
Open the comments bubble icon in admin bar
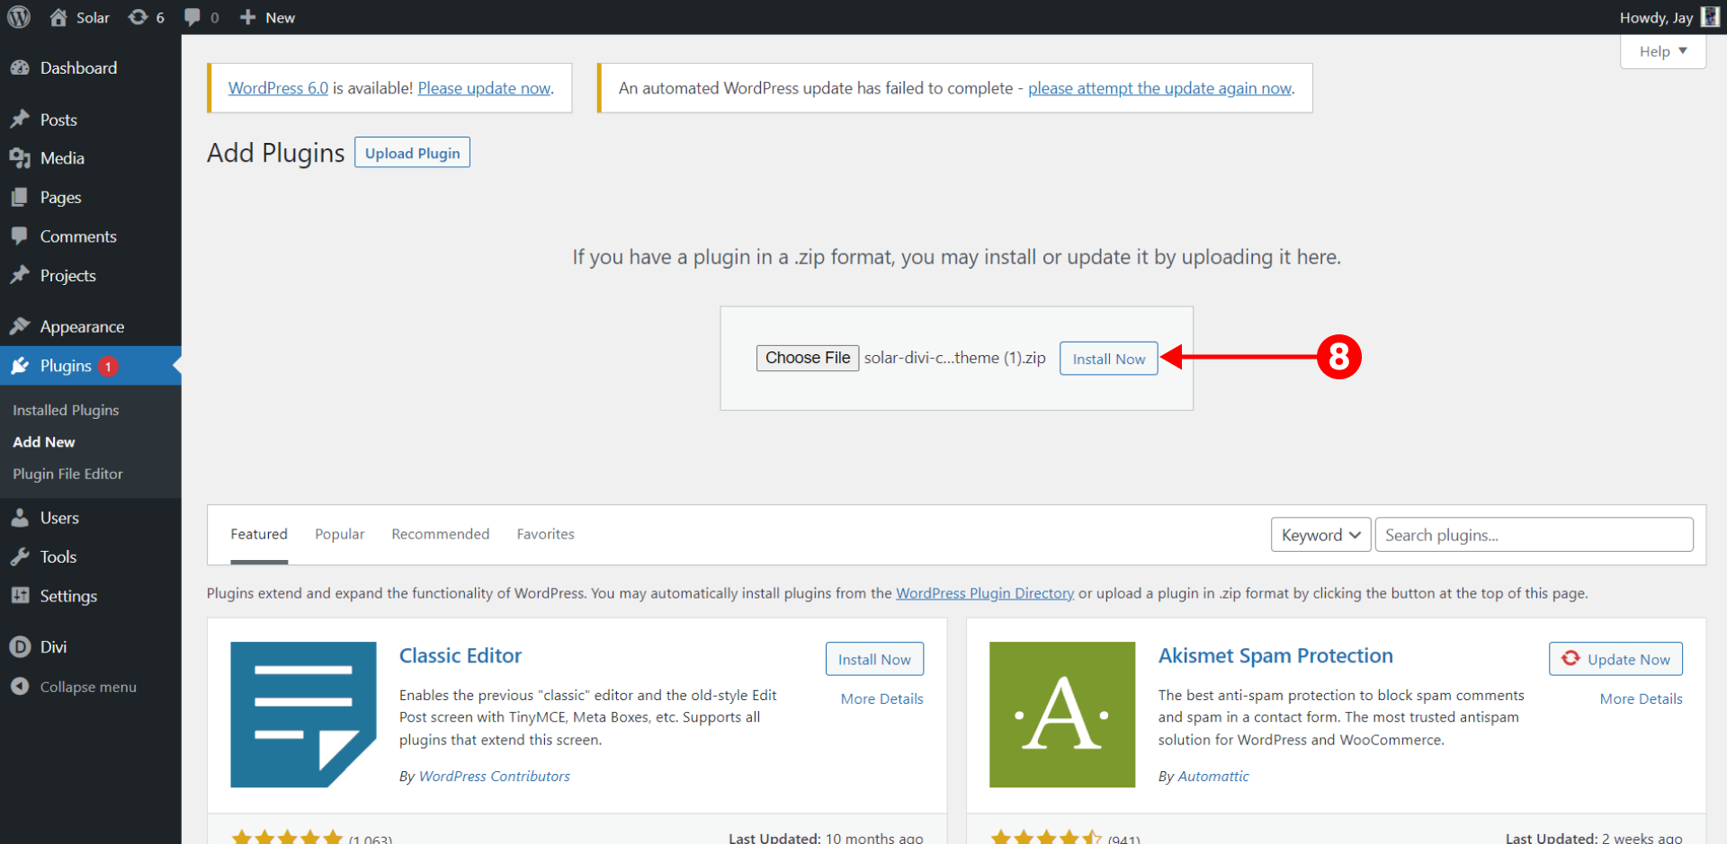click(x=192, y=17)
